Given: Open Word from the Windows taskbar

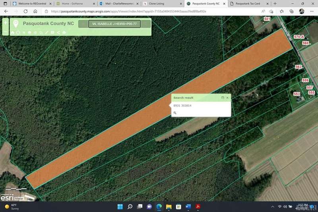Looking at the screenshot, I should coord(188,207).
